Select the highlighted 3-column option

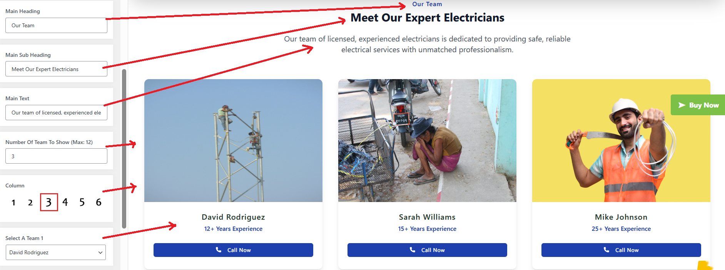[49, 202]
